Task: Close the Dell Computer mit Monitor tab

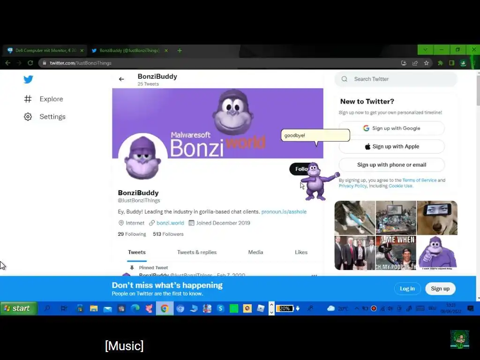Action: click(x=82, y=51)
